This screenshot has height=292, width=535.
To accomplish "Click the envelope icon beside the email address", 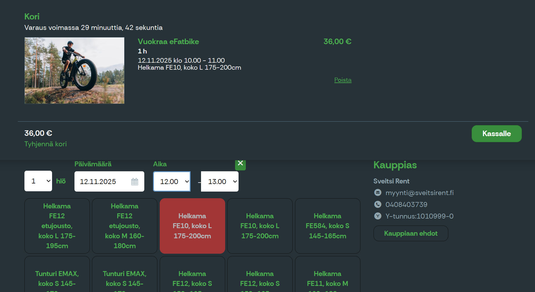I will 378,192.
